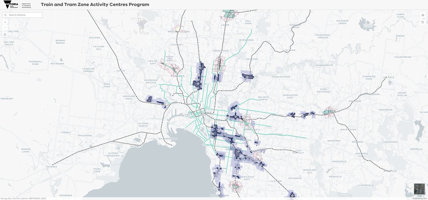Click the THORNHILL PARK label
The height and width of the screenshot is (200, 428).
(x=35, y=63)
